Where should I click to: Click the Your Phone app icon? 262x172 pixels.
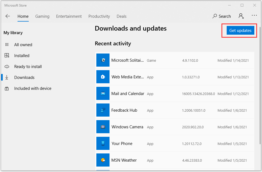103,144
